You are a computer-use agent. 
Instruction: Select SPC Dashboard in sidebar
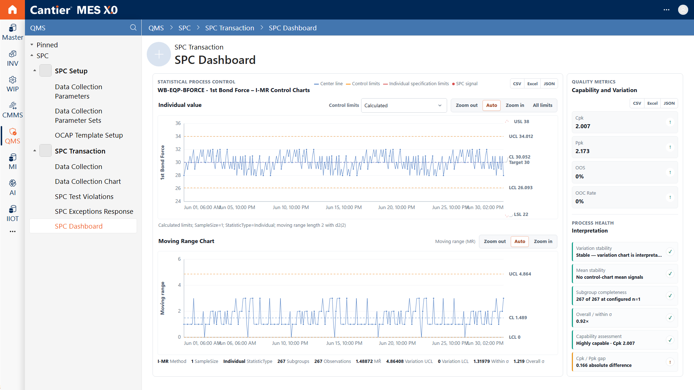pyautogui.click(x=83, y=226)
